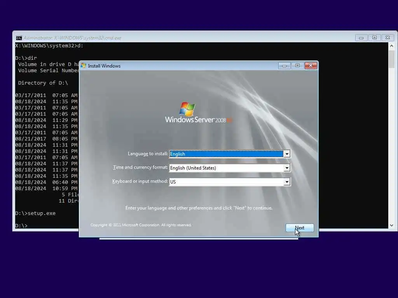The width and height of the screenshot is (398, 298).
Task: Minimize the Install Windows dialog
Action: tap(284, 66)
